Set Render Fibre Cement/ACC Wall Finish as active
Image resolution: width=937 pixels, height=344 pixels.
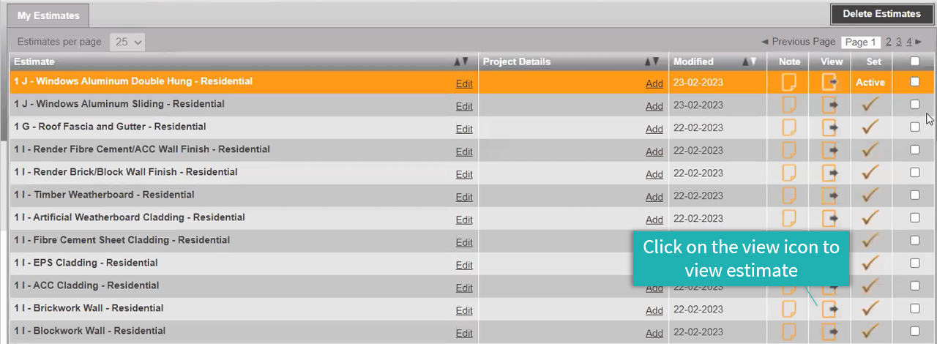870,150
